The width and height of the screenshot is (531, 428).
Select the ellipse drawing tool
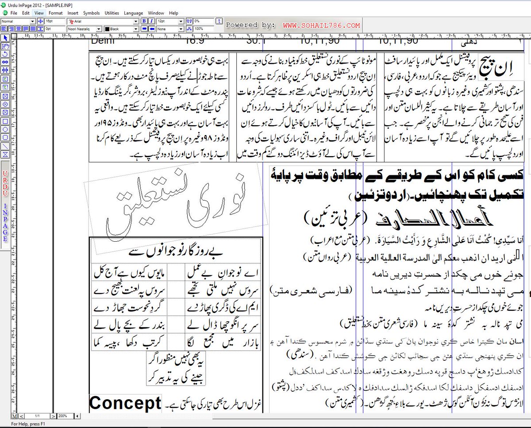point(5,129)
